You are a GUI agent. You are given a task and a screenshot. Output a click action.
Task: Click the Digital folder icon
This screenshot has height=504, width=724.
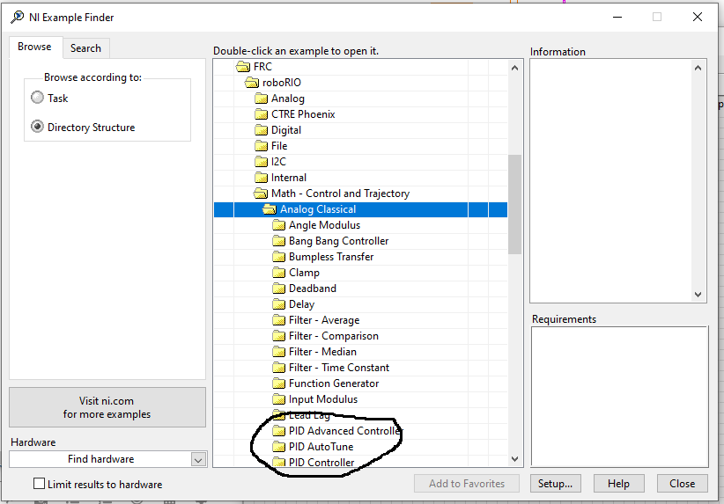(x=261, y=130)
